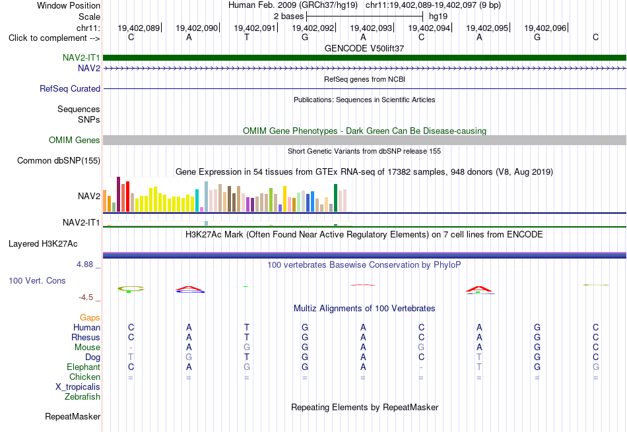This screenshot has width=627, height=432.
Task: Click the SNPs publications label
Action: 89,119
